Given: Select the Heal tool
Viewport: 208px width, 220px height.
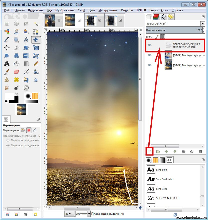Looking at the screenshot, I should click(x=16, y=80).
